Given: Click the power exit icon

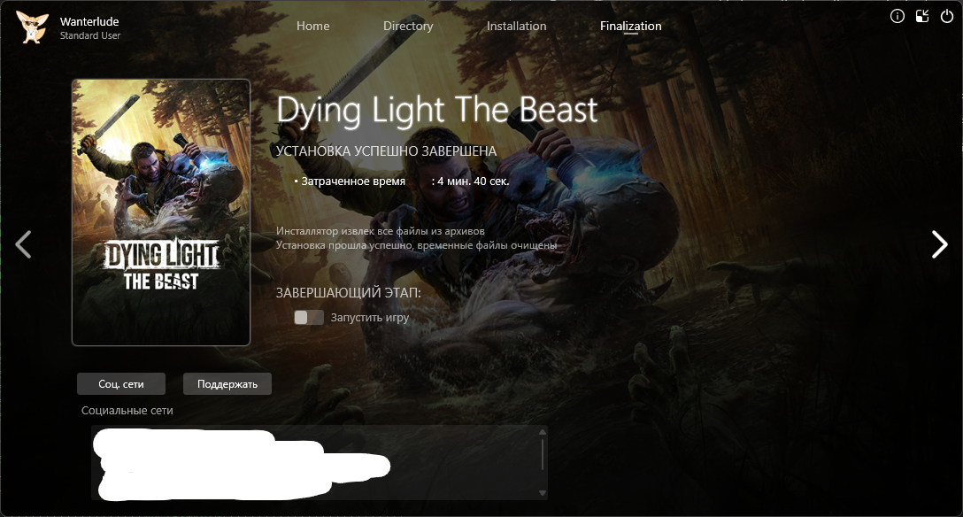Looking at the screenshot, I should (947, 17).
